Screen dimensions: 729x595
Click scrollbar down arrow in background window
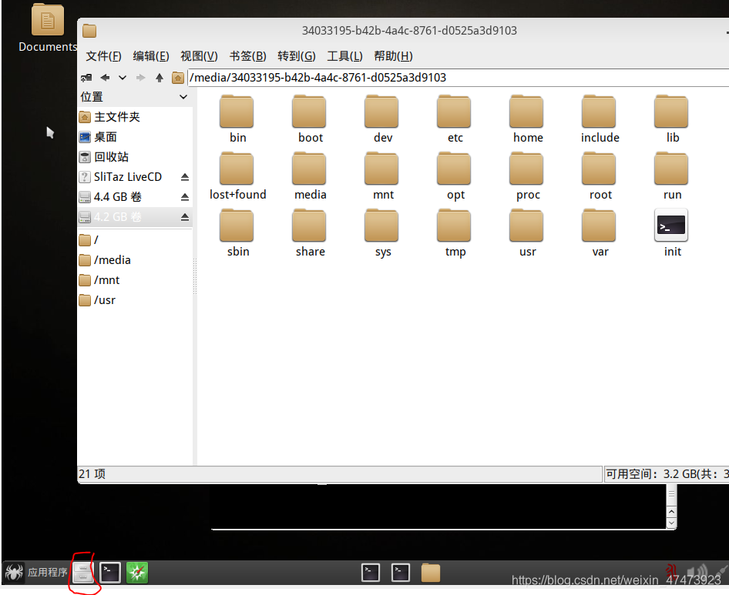tap(671, 523)
